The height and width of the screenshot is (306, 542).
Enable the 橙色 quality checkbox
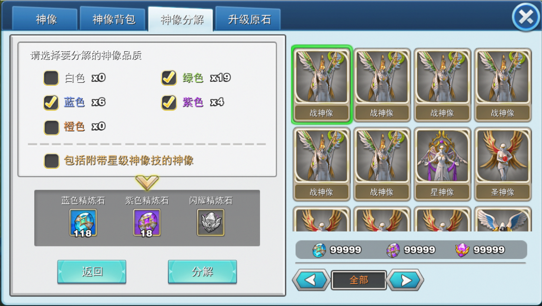pos(51,127)
